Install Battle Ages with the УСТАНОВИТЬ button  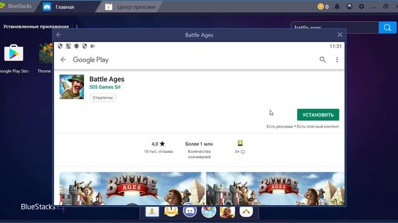(x=318, y=115)
